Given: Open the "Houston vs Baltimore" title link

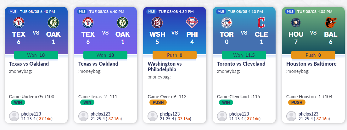Looking at the screenshot, I should (x=311, y=64).
